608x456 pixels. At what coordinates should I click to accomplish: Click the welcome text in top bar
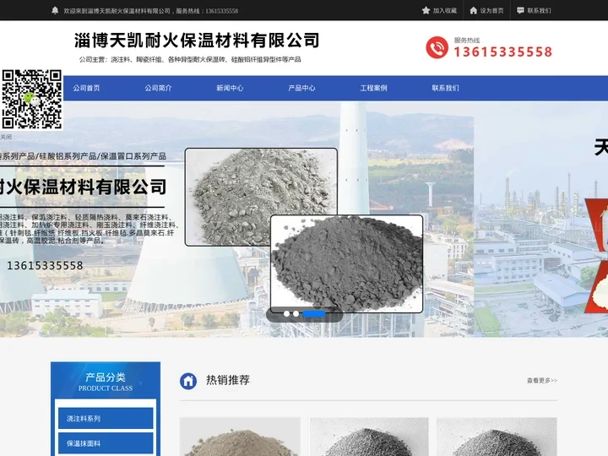[151, 11]
